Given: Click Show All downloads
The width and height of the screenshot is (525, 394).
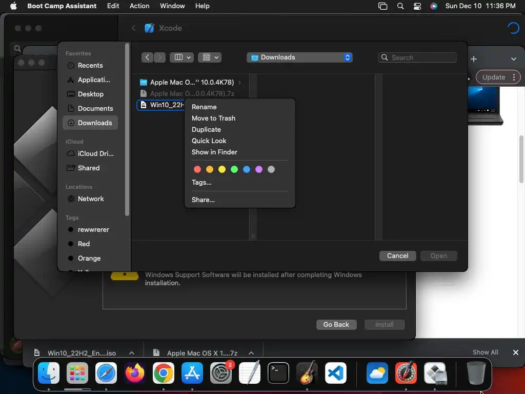Looking at the screenshot, I should coord(485,352).
